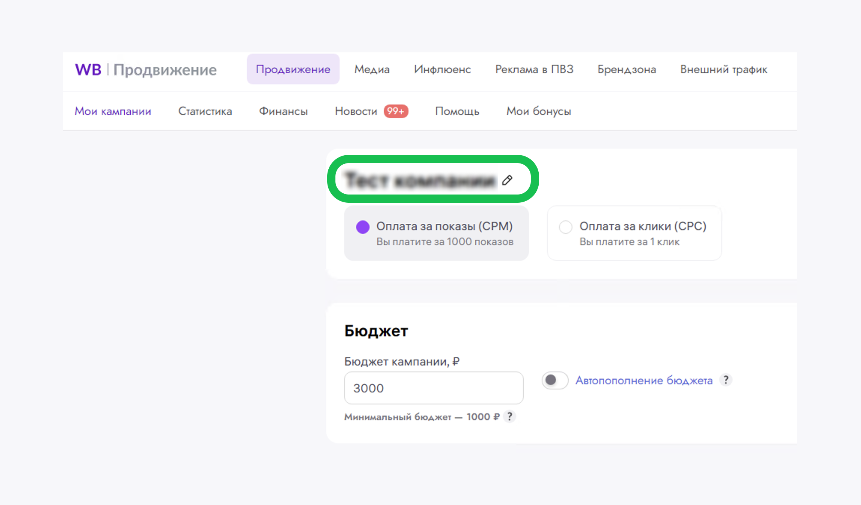Open the Помощь page
861x505 pixels.
click(457, 111)
